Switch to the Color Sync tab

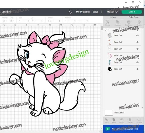point(134,17)
